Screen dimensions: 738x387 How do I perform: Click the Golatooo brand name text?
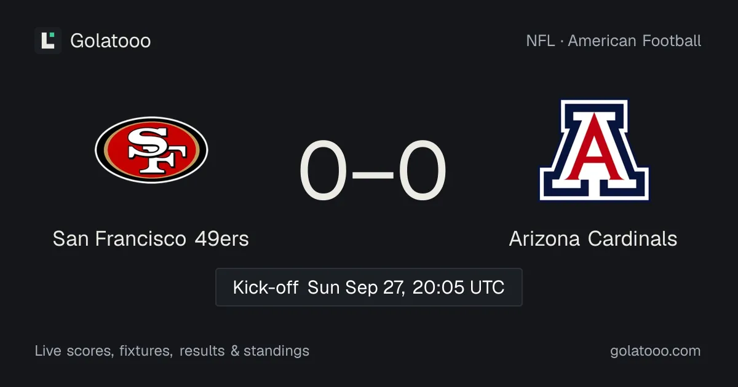(x=111, y=41)
